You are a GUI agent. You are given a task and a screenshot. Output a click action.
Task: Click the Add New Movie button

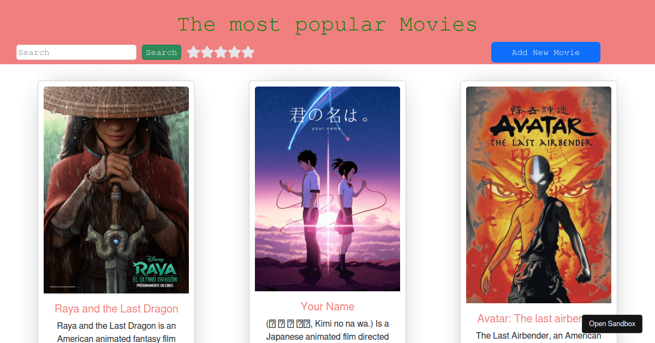[546, 52]
